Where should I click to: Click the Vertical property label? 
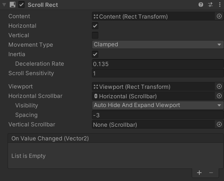point(19,35)
